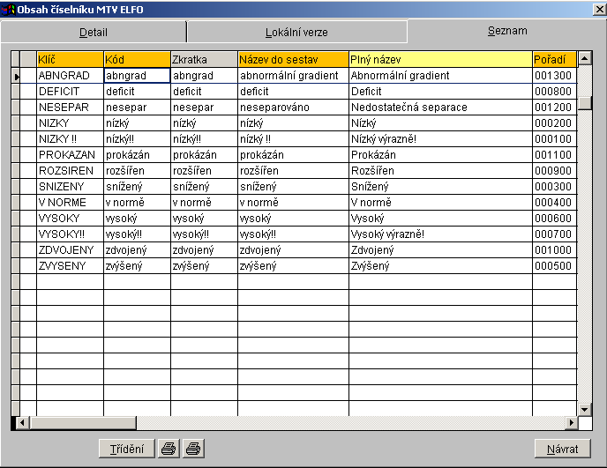Close the Obsah číselníku window
The width and height of the screenshot is (607, 468).
[x=596, y=10]
